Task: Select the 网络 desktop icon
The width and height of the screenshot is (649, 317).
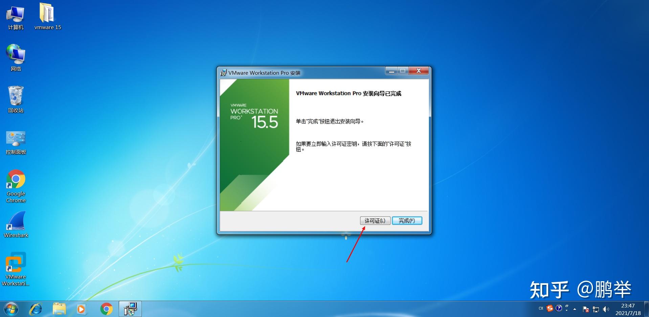Action: [x=16, y=58]
